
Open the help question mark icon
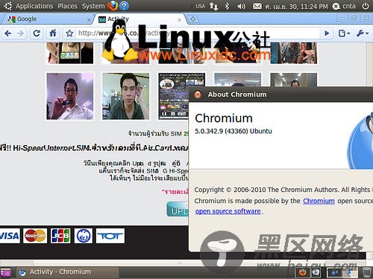tap(124, 6)
